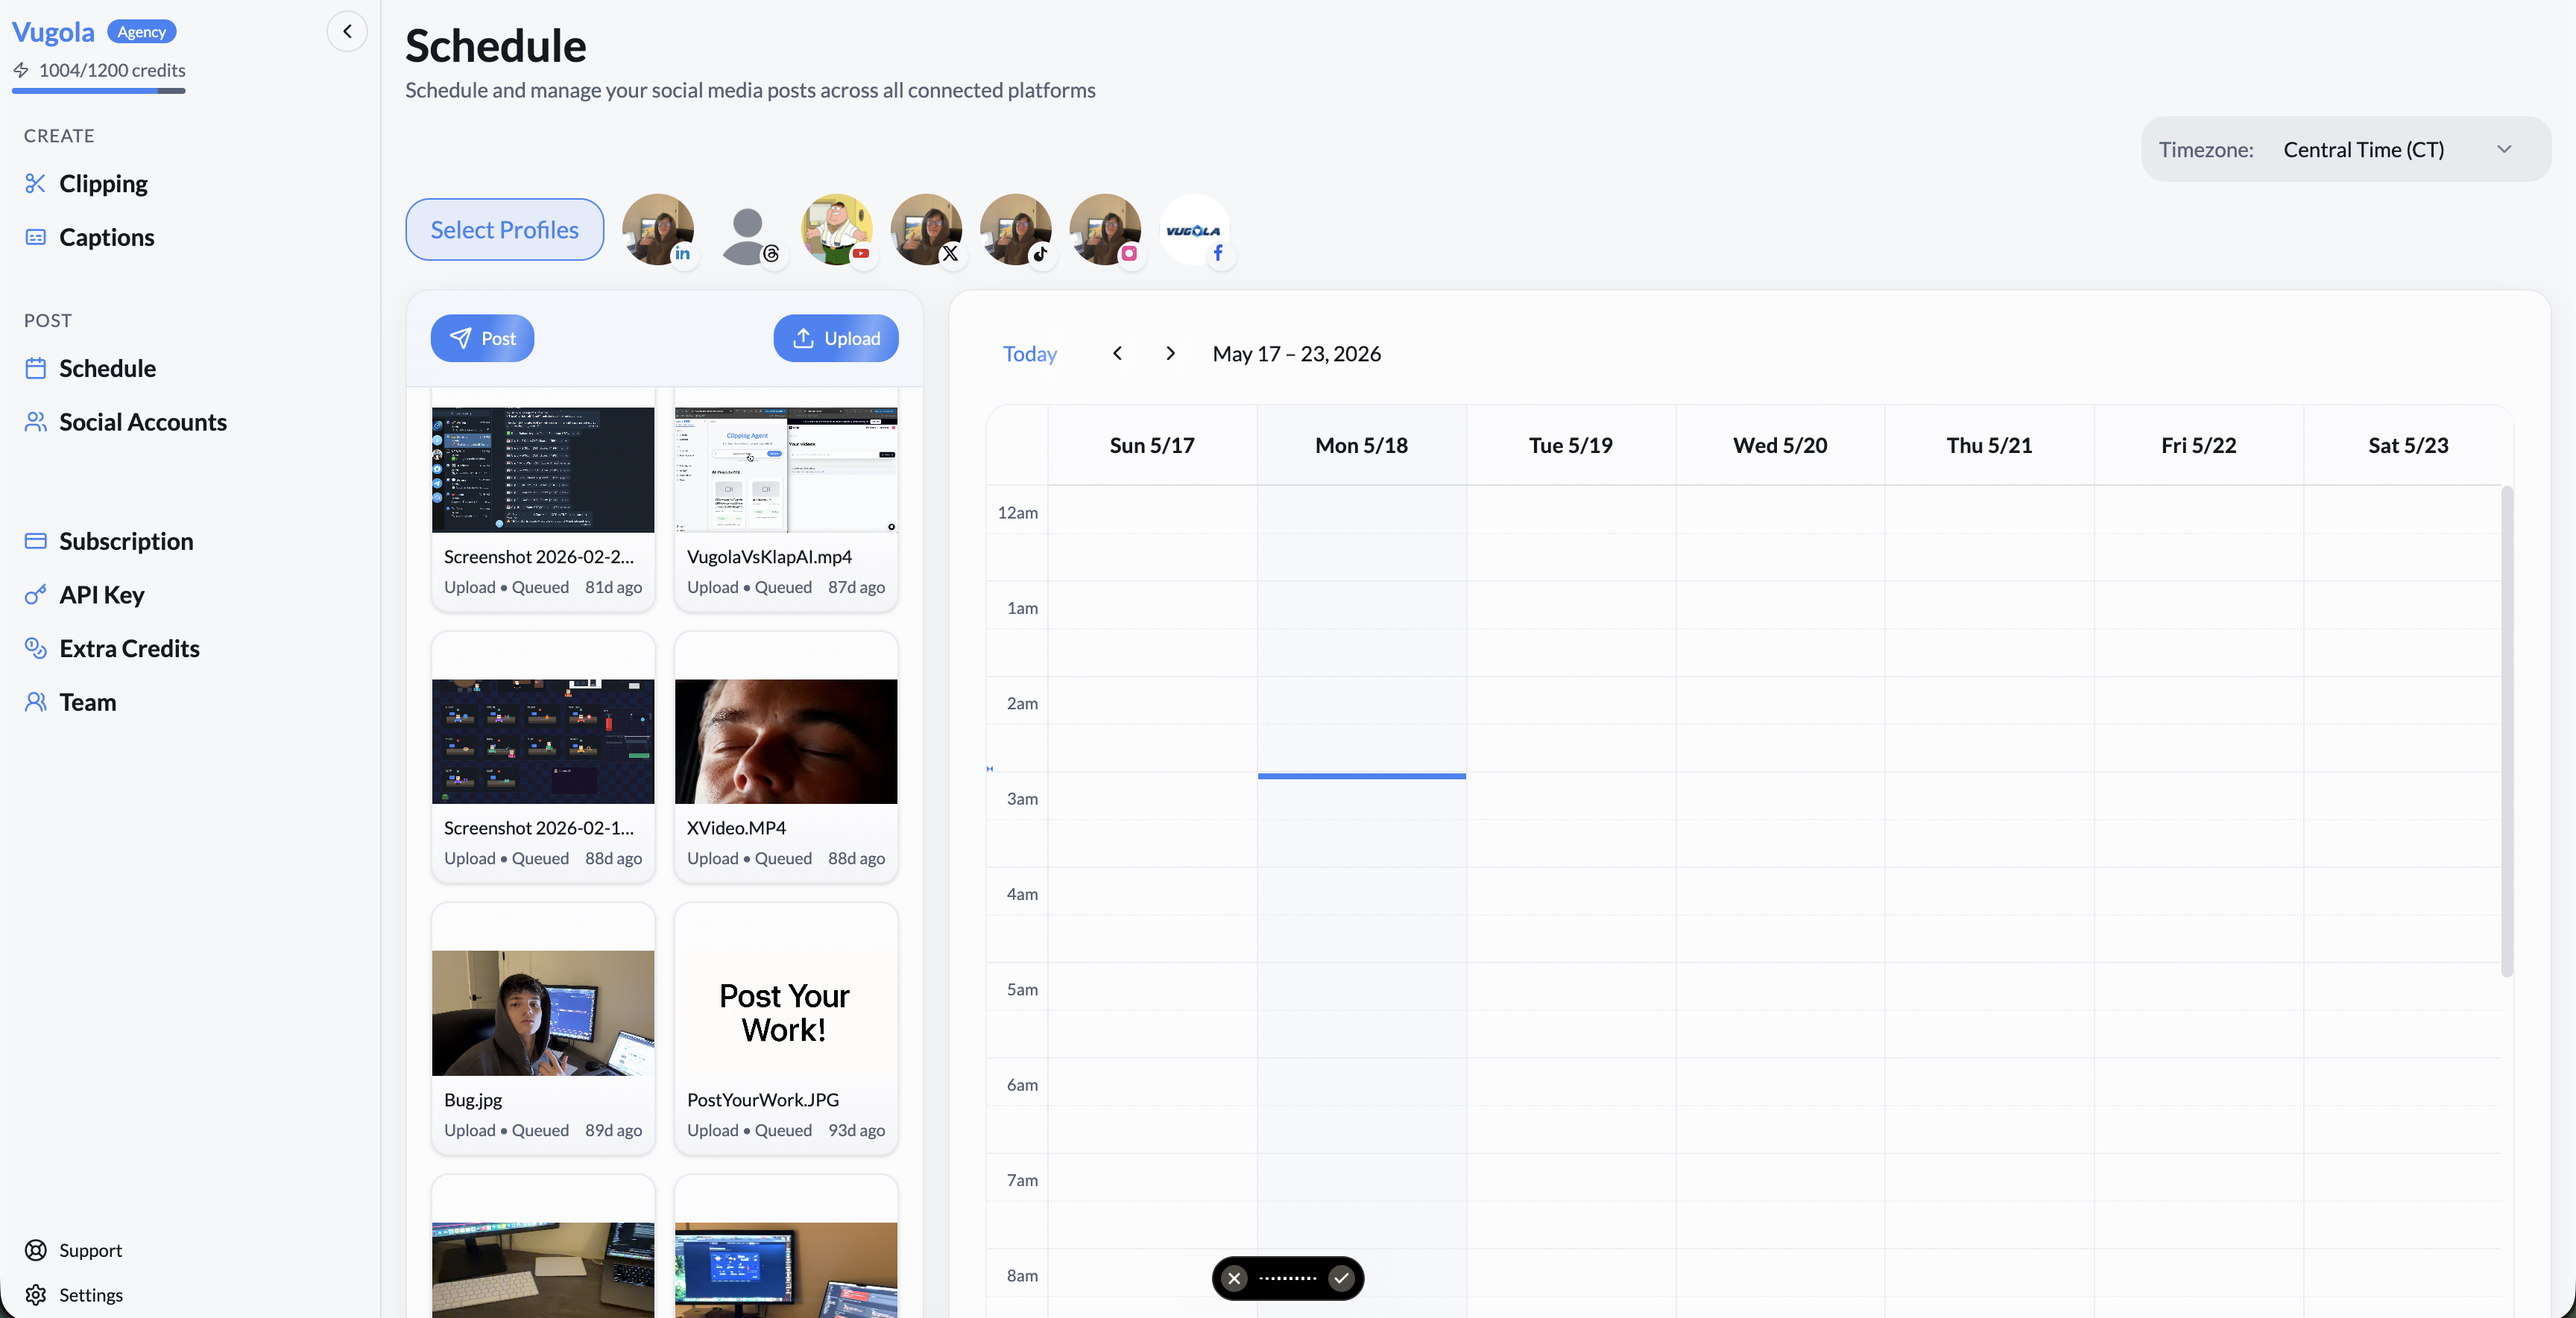Screen dimensions: 2576x1318
Task: Click the May 17 – 23, 2026 date range
Action: [x=1296, y=354]
